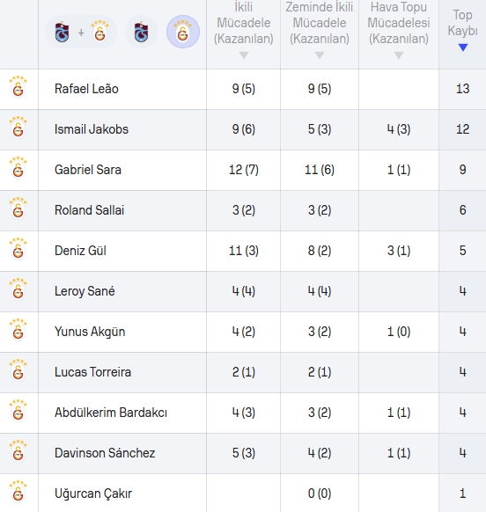This screenshot has width=486, height=512.
Task: Click Galatasaray crest beside Rafael Leão
Action: point(18,87)
